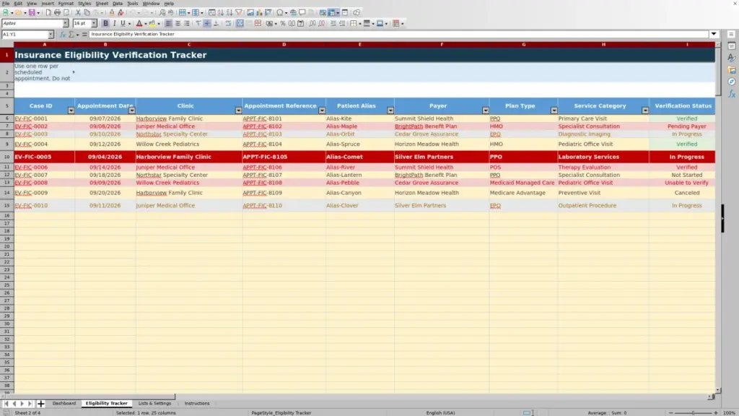Click the font color red A swatch
Screen dimensions: 739x416
click(139, 23)
